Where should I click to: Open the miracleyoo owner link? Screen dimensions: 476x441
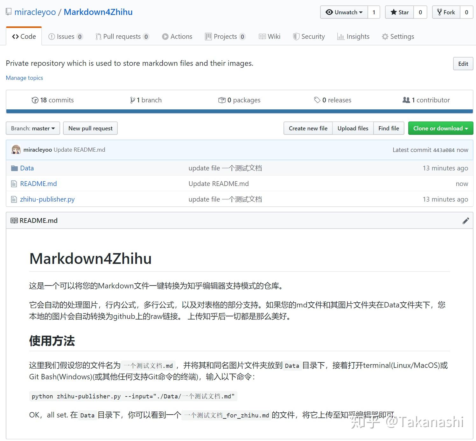coord(35,12)
